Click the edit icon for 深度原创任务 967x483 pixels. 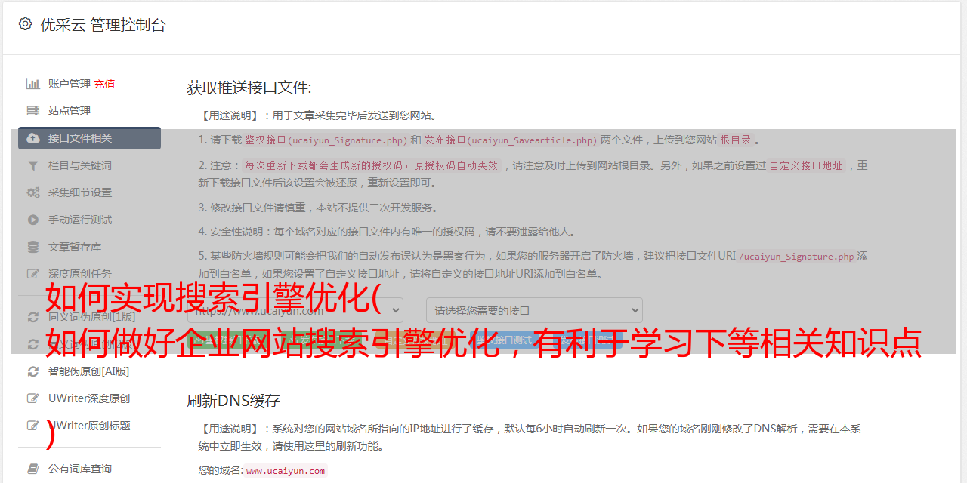pyautogui.click(x=33, y=274)
